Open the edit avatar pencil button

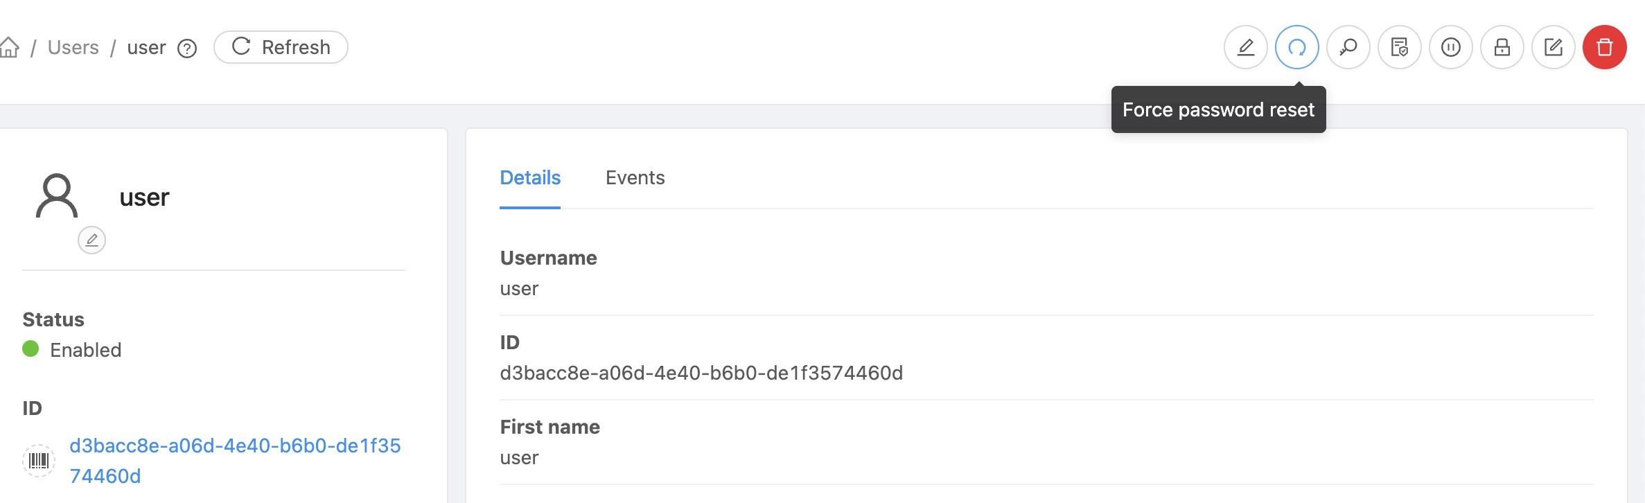coord(92,241)
